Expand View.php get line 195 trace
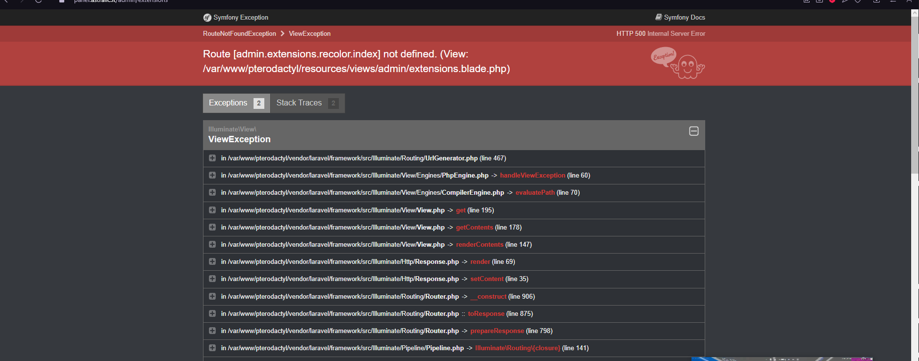The width and height of the screenshot is (919, 361). point(212,210)
